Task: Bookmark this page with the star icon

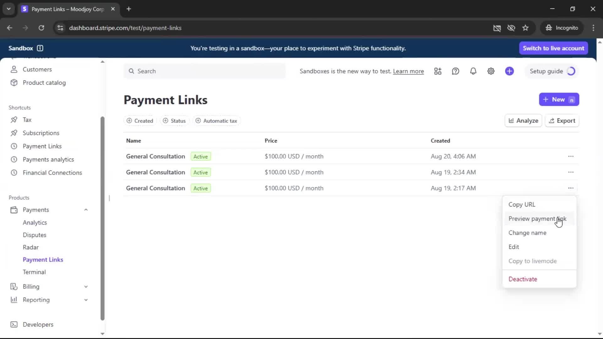Action: click(x=525, y=28)
